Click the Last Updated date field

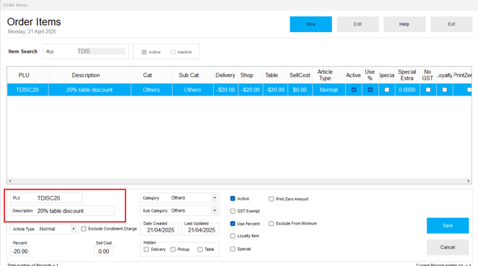pyautogui.click(x=201, y=230)
